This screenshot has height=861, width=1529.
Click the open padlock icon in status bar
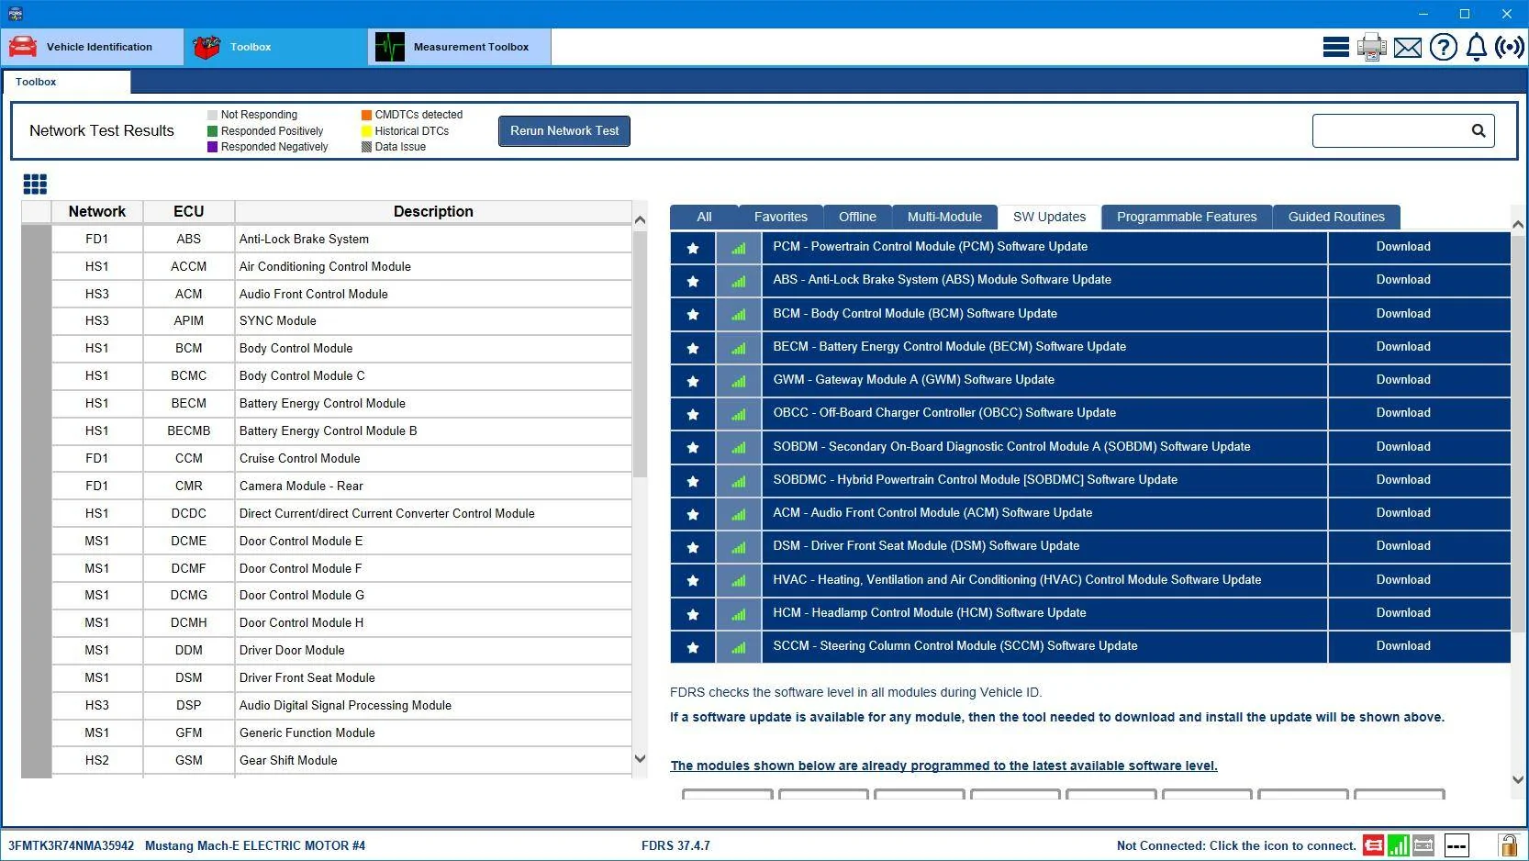click(1508, 844)
